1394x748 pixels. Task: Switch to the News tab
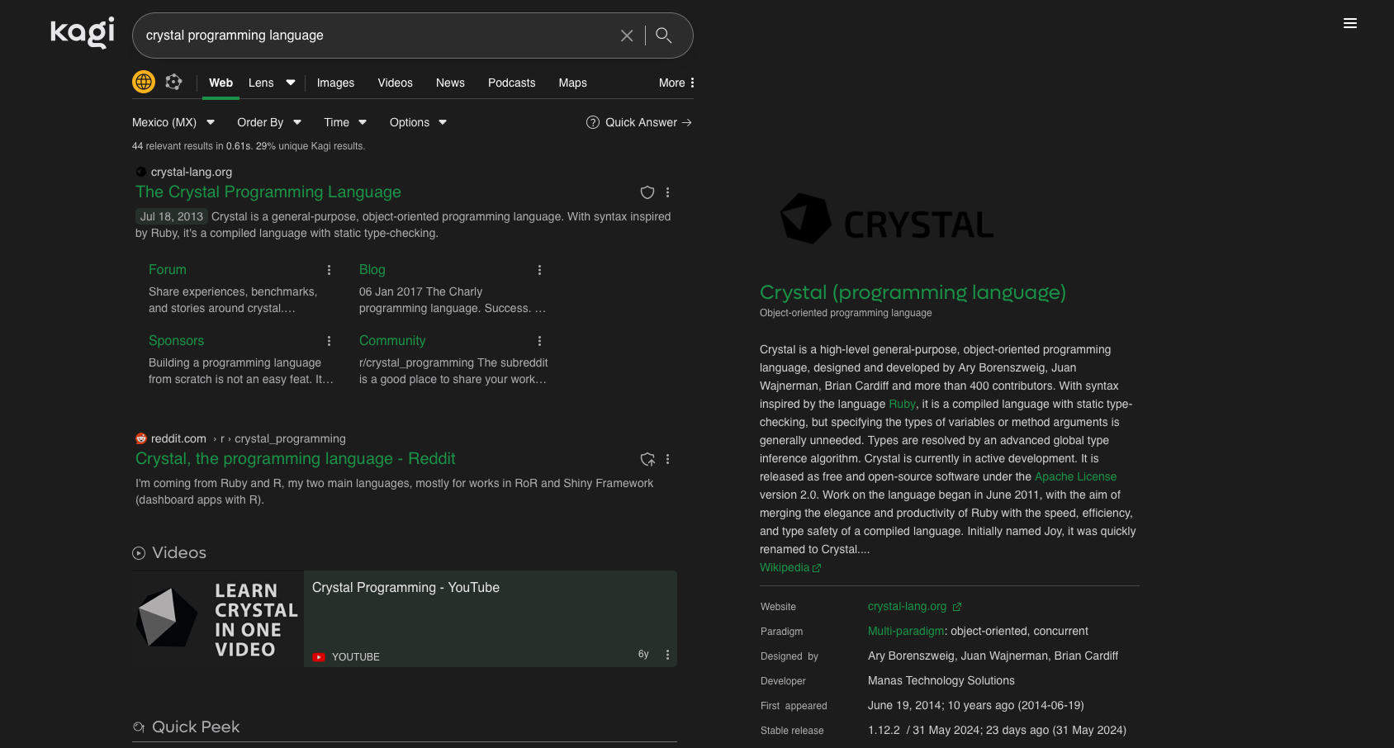450,83
